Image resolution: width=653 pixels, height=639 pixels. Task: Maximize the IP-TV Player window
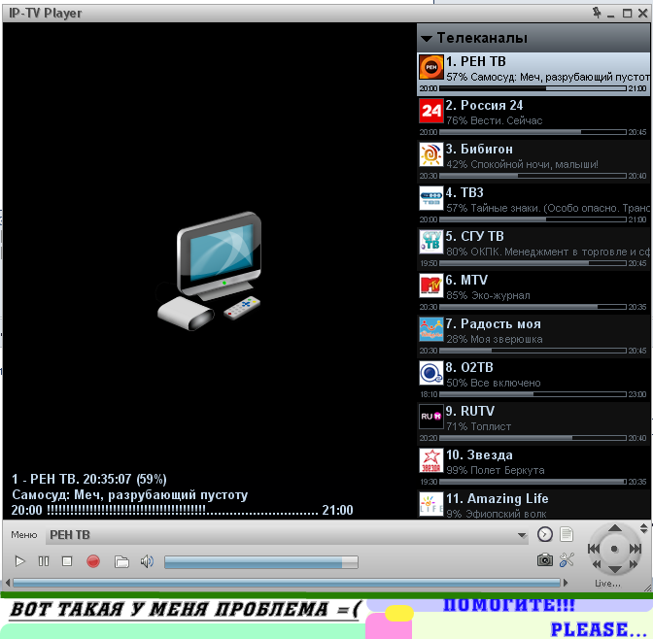coord(627,14)
